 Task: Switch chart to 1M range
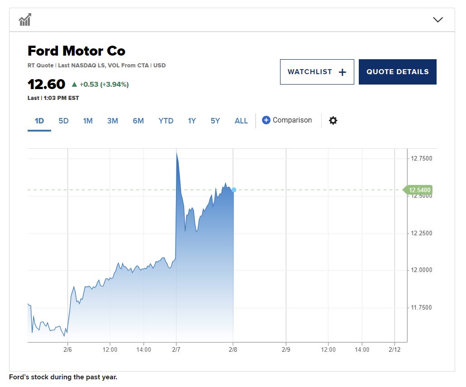click(88, 121)
